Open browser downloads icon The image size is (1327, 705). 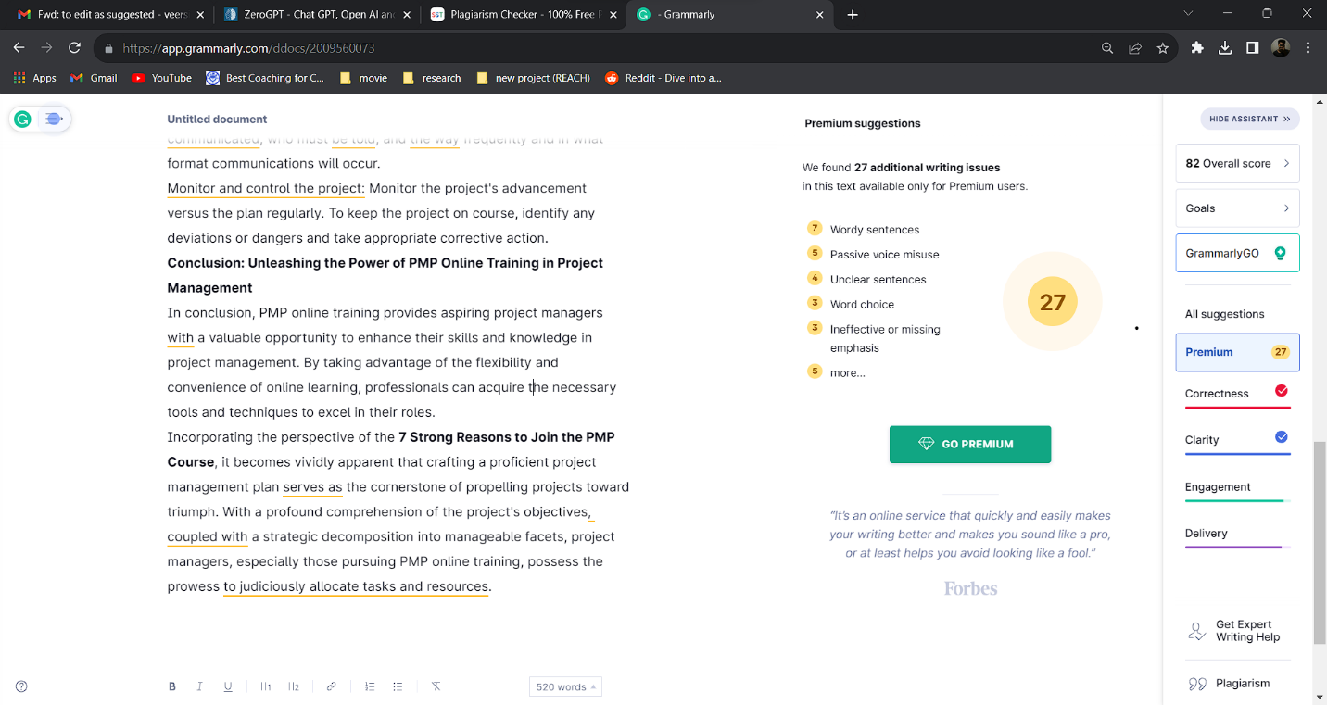[x=1225, y=48]
